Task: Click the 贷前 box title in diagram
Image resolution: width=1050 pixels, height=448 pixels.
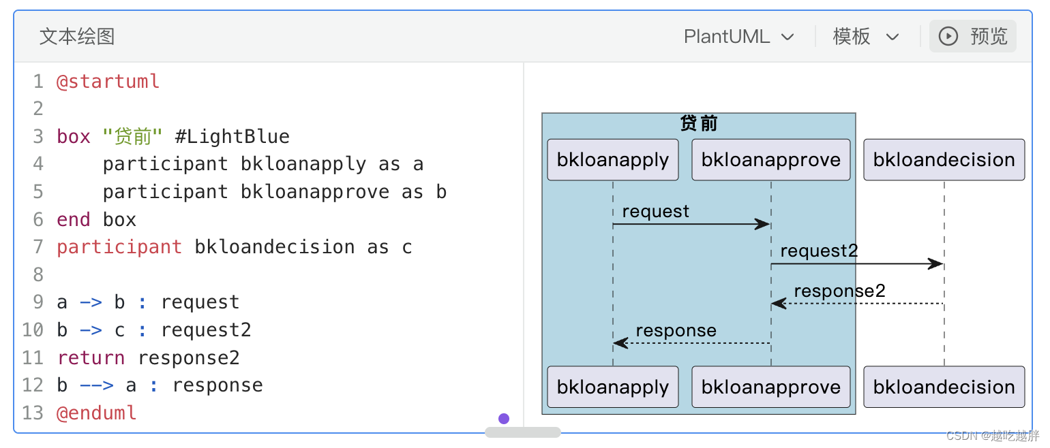Action: 699,124
